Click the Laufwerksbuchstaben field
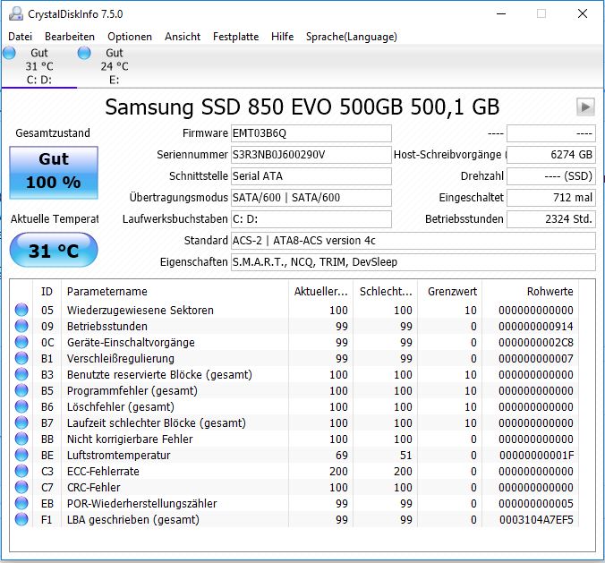 click(311, 219)
